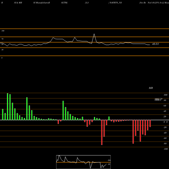
Task: Click the MR axis label -40
Action: pos(165,133)
